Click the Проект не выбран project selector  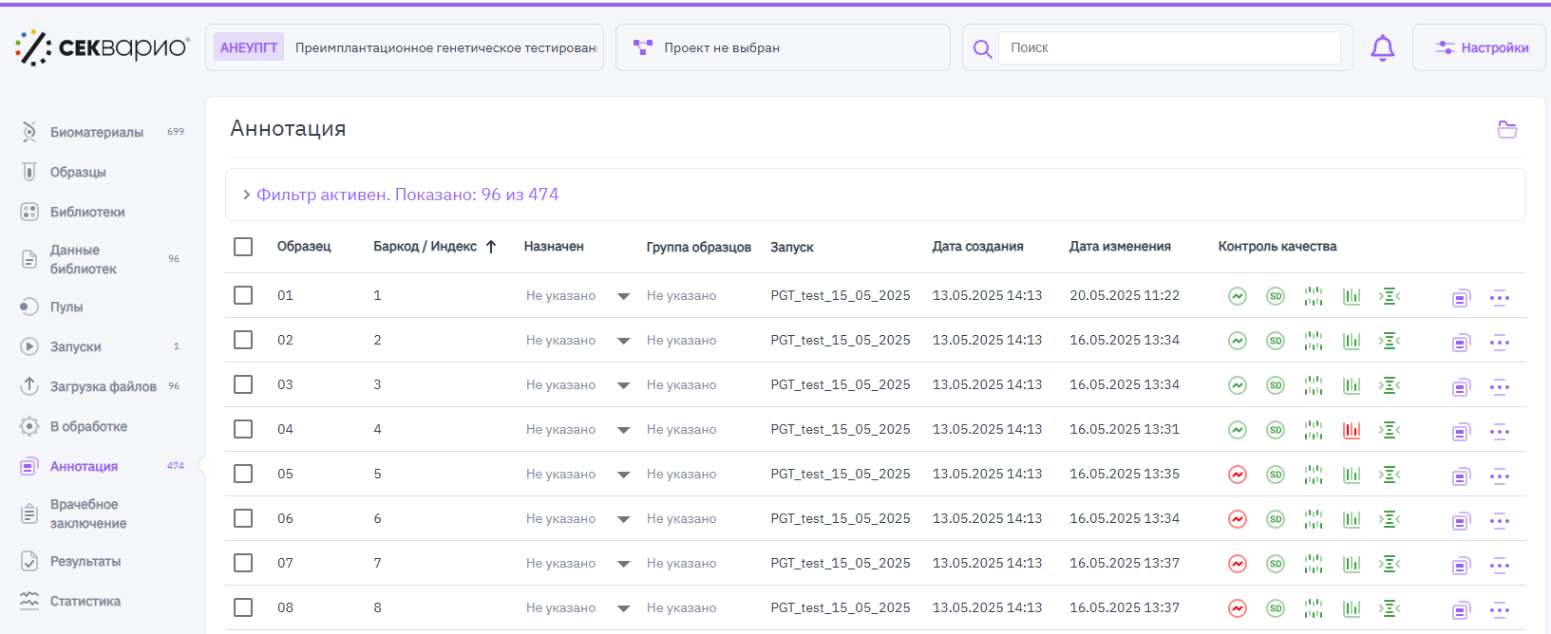coord(782,47)
